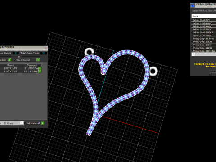Click green arrow beside 1.20 X 1.20 row
The image size is (216, 162).
40,72
